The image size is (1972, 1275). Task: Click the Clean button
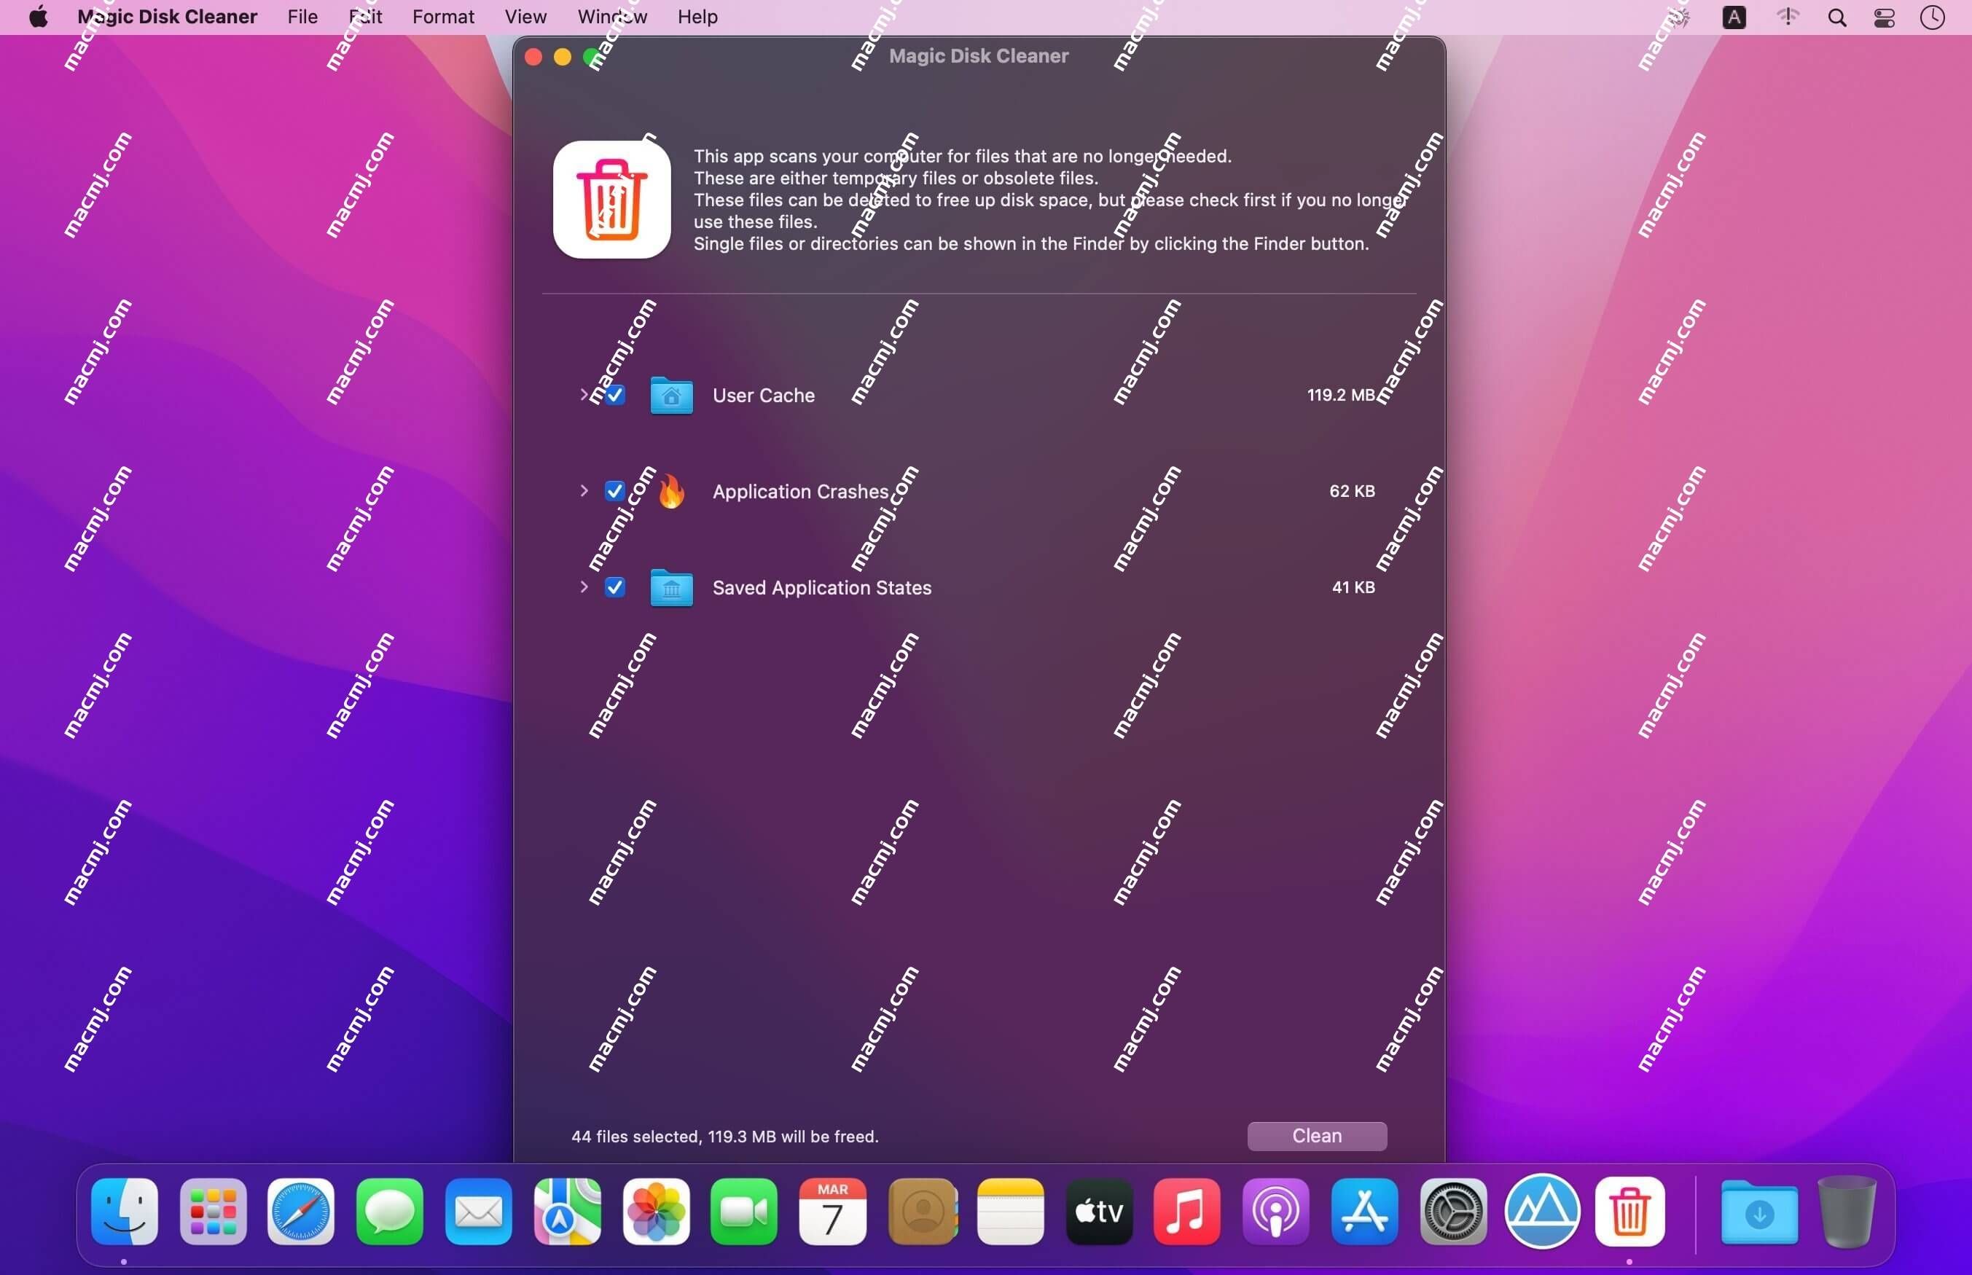click(1317, 1136)
